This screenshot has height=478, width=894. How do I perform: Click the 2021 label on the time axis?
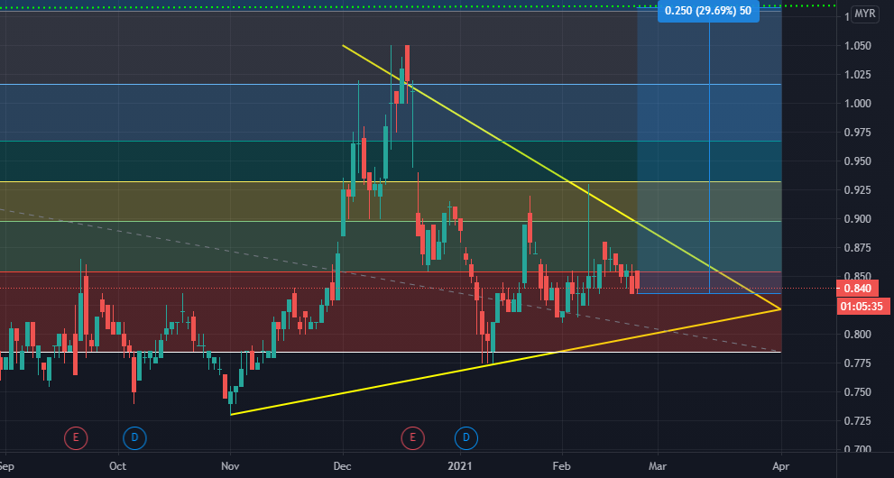click(x=460, y=466)
